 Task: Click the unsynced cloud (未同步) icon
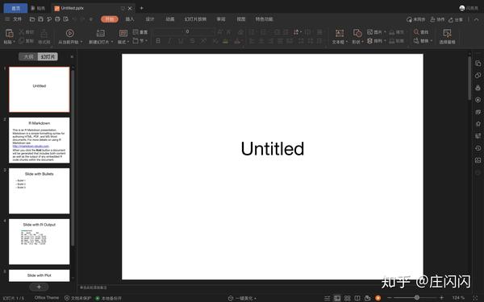(x=409, y=19)
